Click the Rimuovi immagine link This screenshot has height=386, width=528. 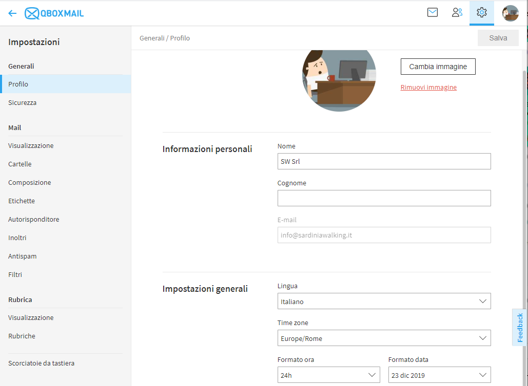(428, 88)
